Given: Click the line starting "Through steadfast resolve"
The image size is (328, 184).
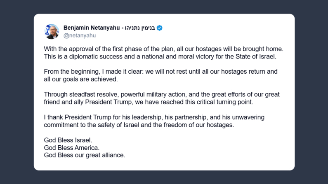Looking at the screenshot, I should pos(161,94).
